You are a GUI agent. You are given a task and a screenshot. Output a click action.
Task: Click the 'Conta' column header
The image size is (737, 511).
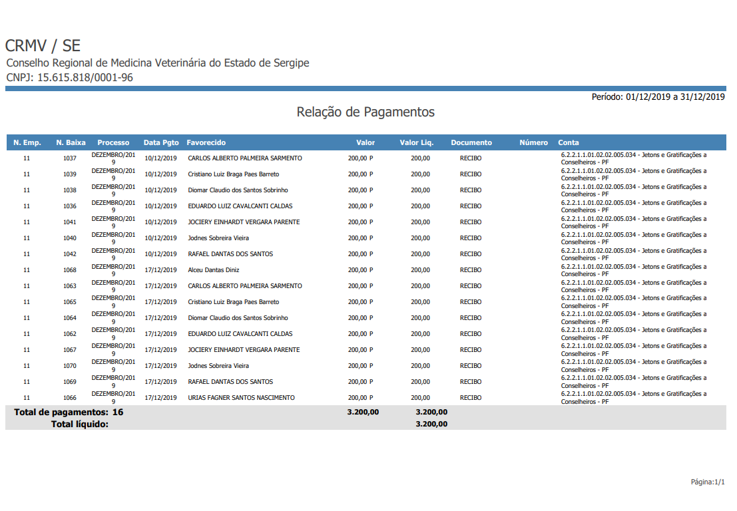coord(569,142)
